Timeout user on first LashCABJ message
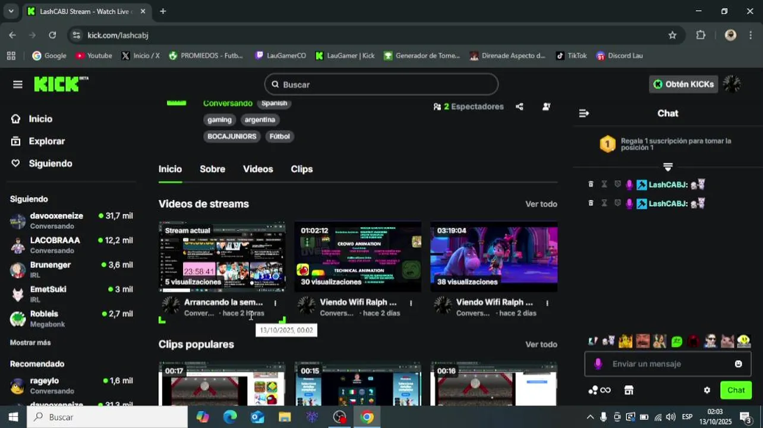The image size is (763, 428). pyautogui.click(x=604, y=185)
